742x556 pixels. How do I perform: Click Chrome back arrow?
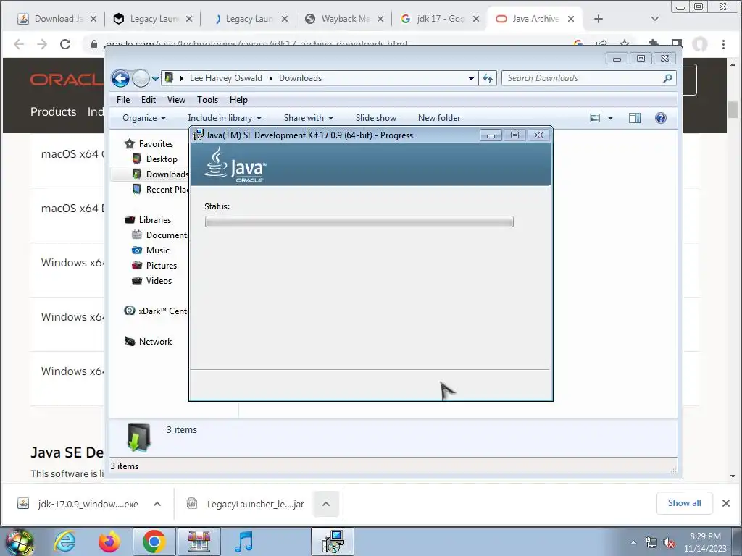19,44
